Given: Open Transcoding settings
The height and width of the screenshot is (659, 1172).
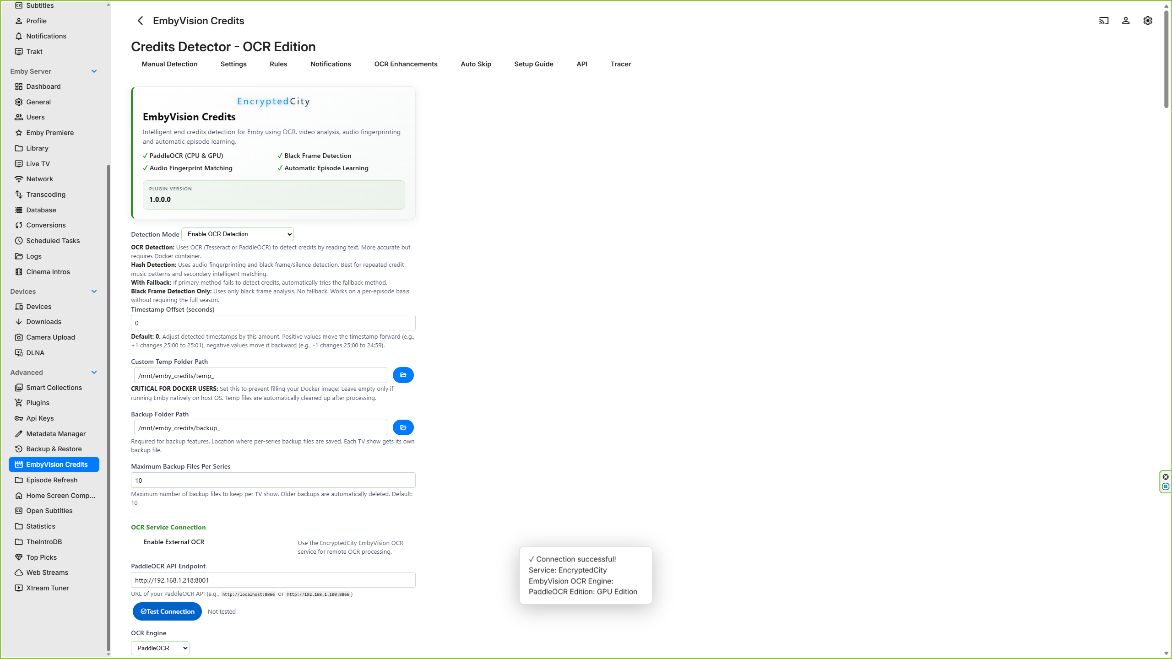Looking at the screenshot, I should click(x=54, y=194).
